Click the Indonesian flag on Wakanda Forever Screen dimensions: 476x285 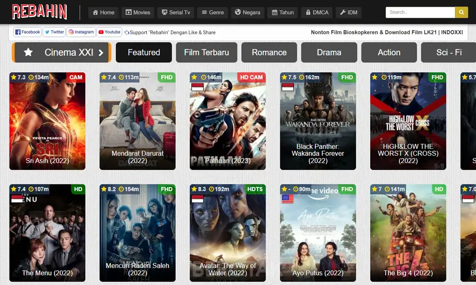point(288,87)
